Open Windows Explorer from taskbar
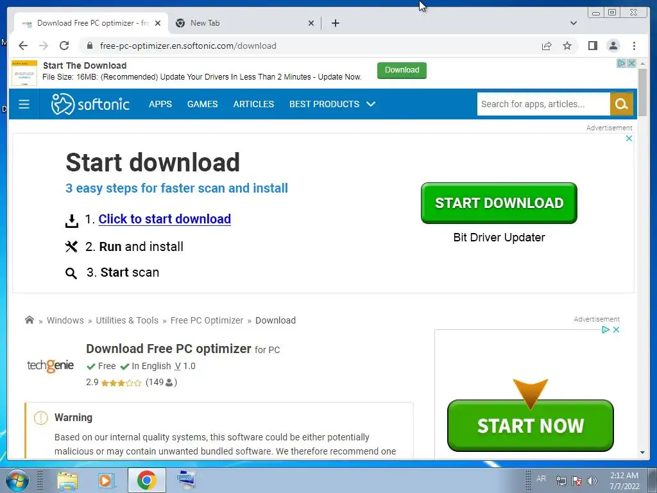657x493 pixels. click(67, 480)
